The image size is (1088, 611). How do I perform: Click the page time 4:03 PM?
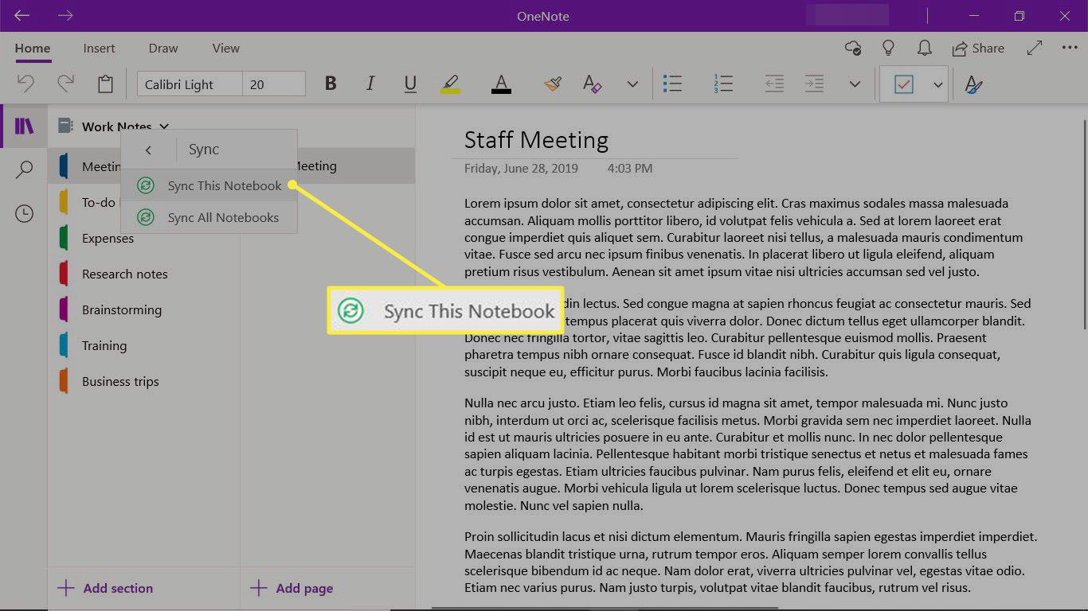(x=629, y=169)
